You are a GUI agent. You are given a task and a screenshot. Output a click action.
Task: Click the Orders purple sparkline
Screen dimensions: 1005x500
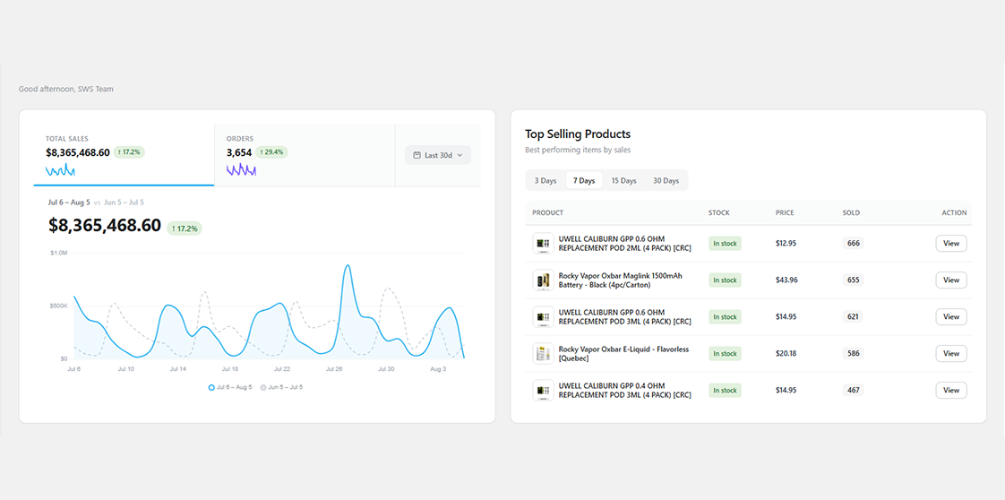click(x=241, y=170)
